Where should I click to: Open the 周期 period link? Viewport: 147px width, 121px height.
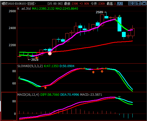pyautogui.click(x=120, y=4)
